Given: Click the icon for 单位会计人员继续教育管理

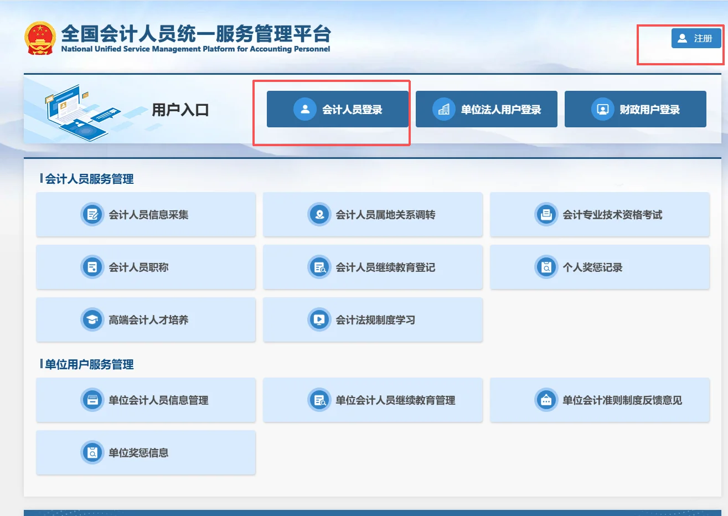Looking at the screenshot, I should click(x=319, y=400).
